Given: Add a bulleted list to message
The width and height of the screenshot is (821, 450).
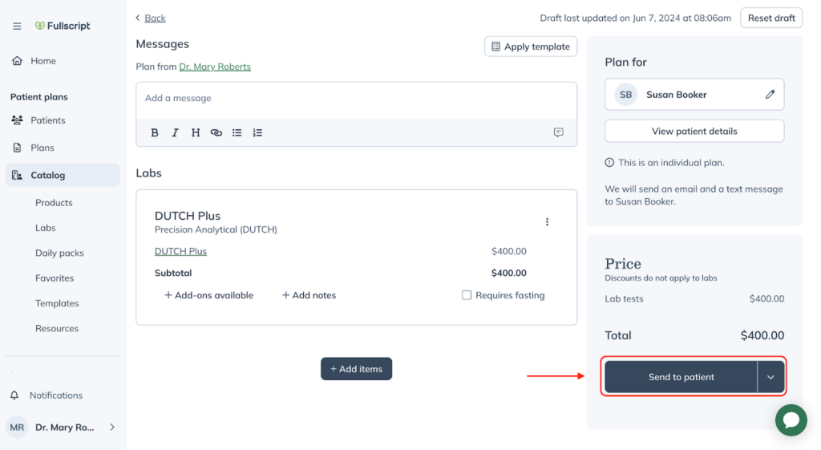Looking at the screenshot, I should [237, 132].
